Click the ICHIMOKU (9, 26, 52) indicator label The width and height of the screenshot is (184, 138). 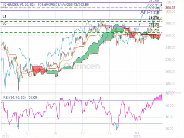pos(19,5)
